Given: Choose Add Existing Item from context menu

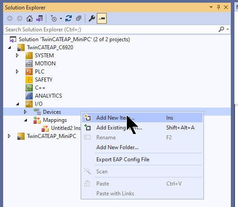Looking at the screenshot, I should tap(142, 128).
